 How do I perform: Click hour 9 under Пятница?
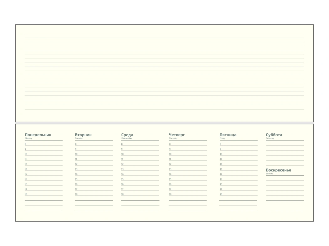coord(220,149)
